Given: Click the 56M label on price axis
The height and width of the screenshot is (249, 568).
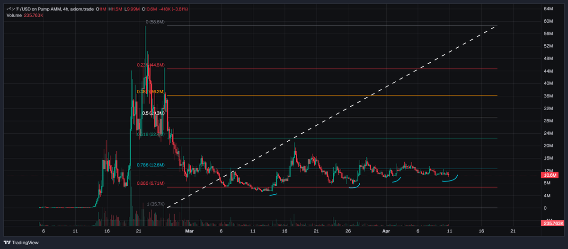Looking at the screenshot, I should pos(548,34).
